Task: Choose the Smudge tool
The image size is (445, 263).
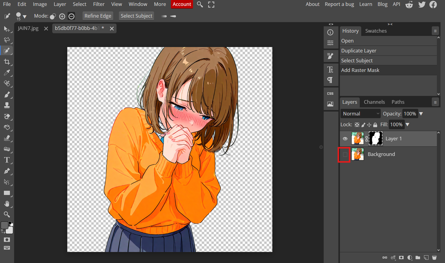Action: point(7,138)
